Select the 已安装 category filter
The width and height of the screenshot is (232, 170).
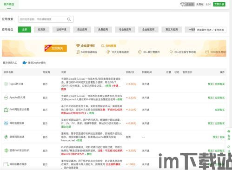pyautogui.click(x=41, y=30)
